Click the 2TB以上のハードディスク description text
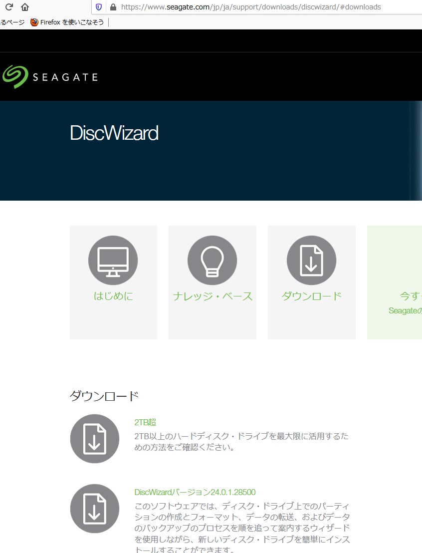 click(x=241, y=442)
